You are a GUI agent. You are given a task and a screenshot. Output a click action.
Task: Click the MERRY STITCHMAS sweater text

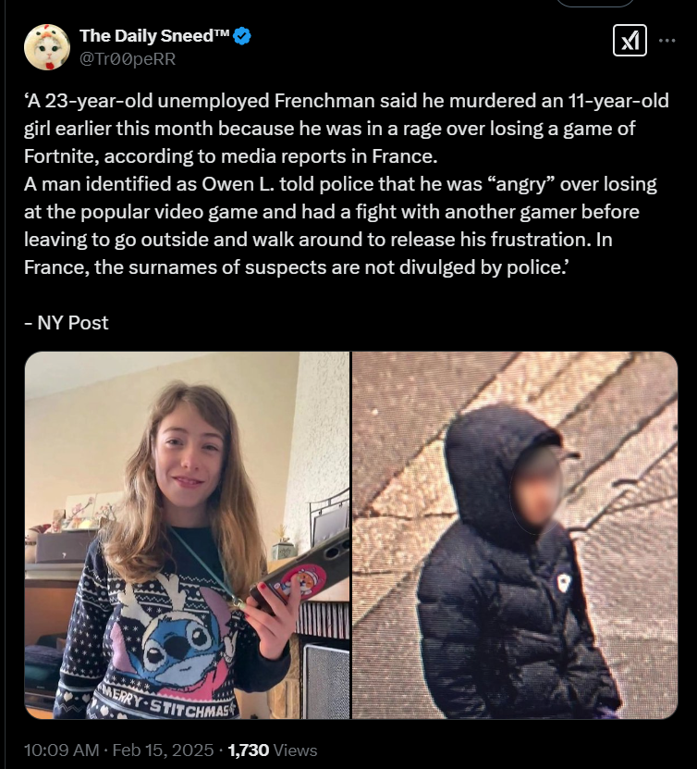(x=166, y=703)
